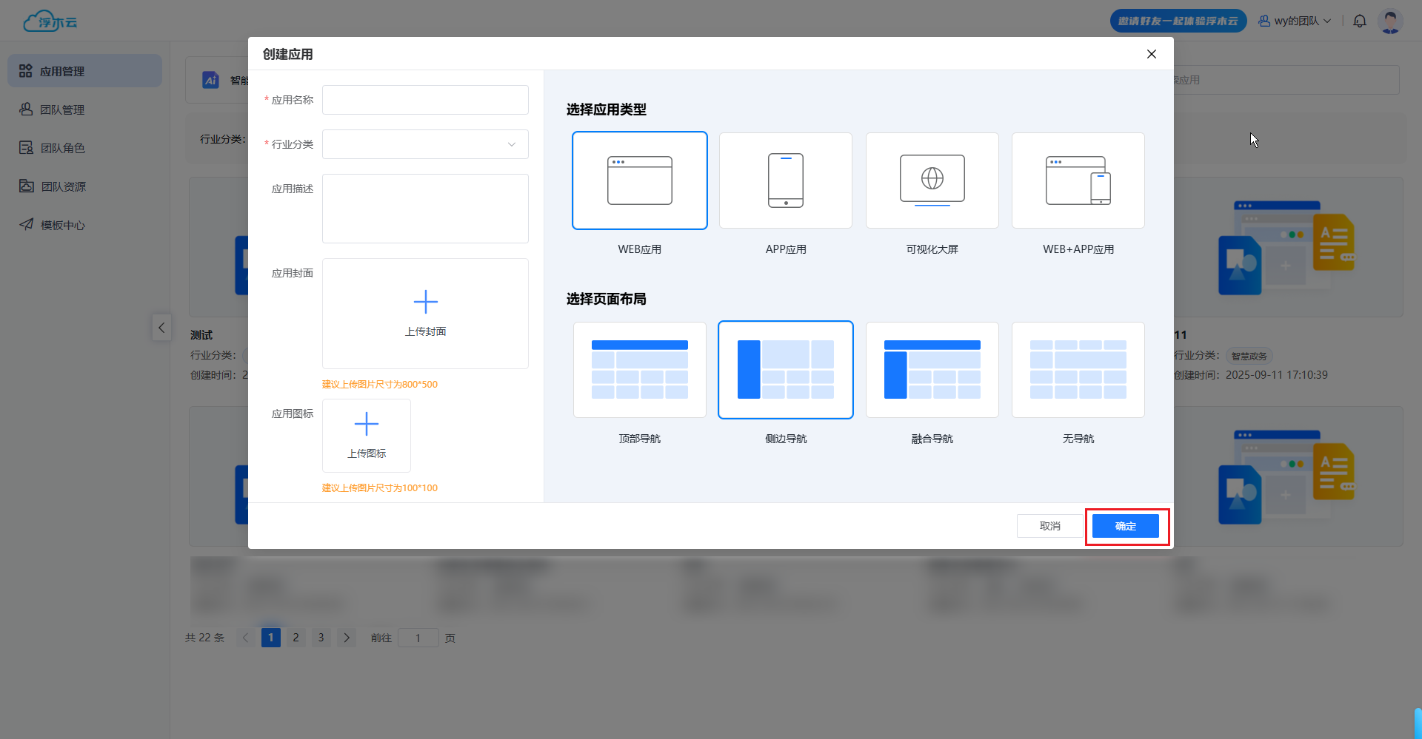Choose the 顶部导航 page layout
This screenshot has height=739, width=1422.
tap(639, 370)
